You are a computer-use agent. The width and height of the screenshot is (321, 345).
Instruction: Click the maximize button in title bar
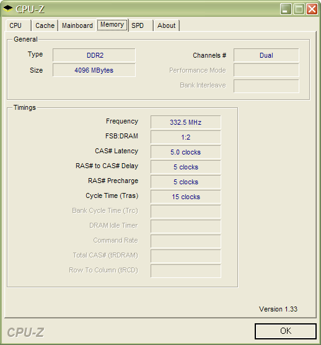click(299, 9)
